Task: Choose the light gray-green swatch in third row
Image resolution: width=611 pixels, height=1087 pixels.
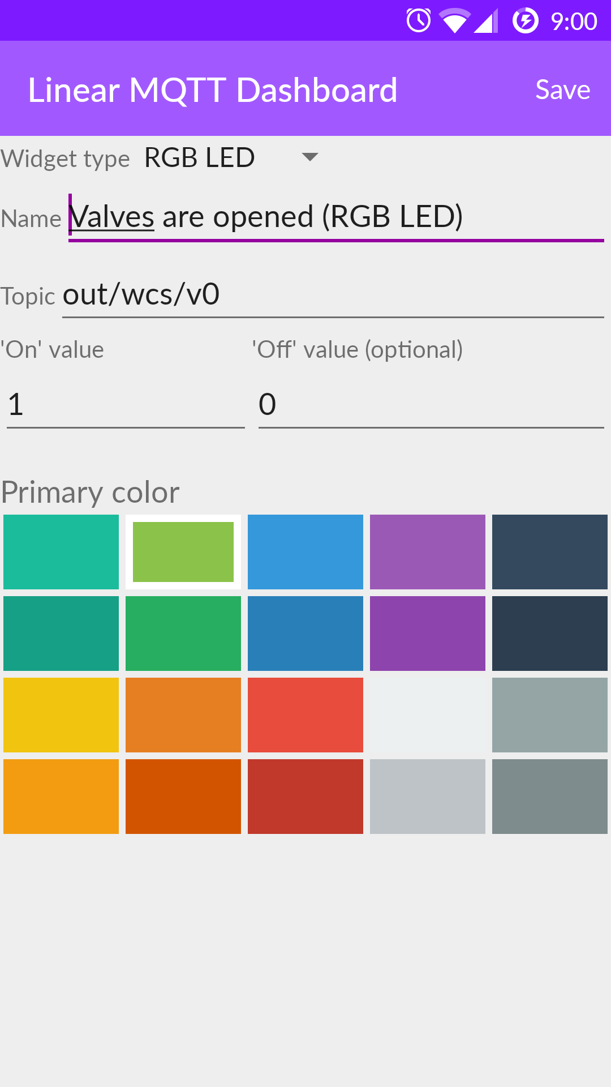Action: point(550,715)
